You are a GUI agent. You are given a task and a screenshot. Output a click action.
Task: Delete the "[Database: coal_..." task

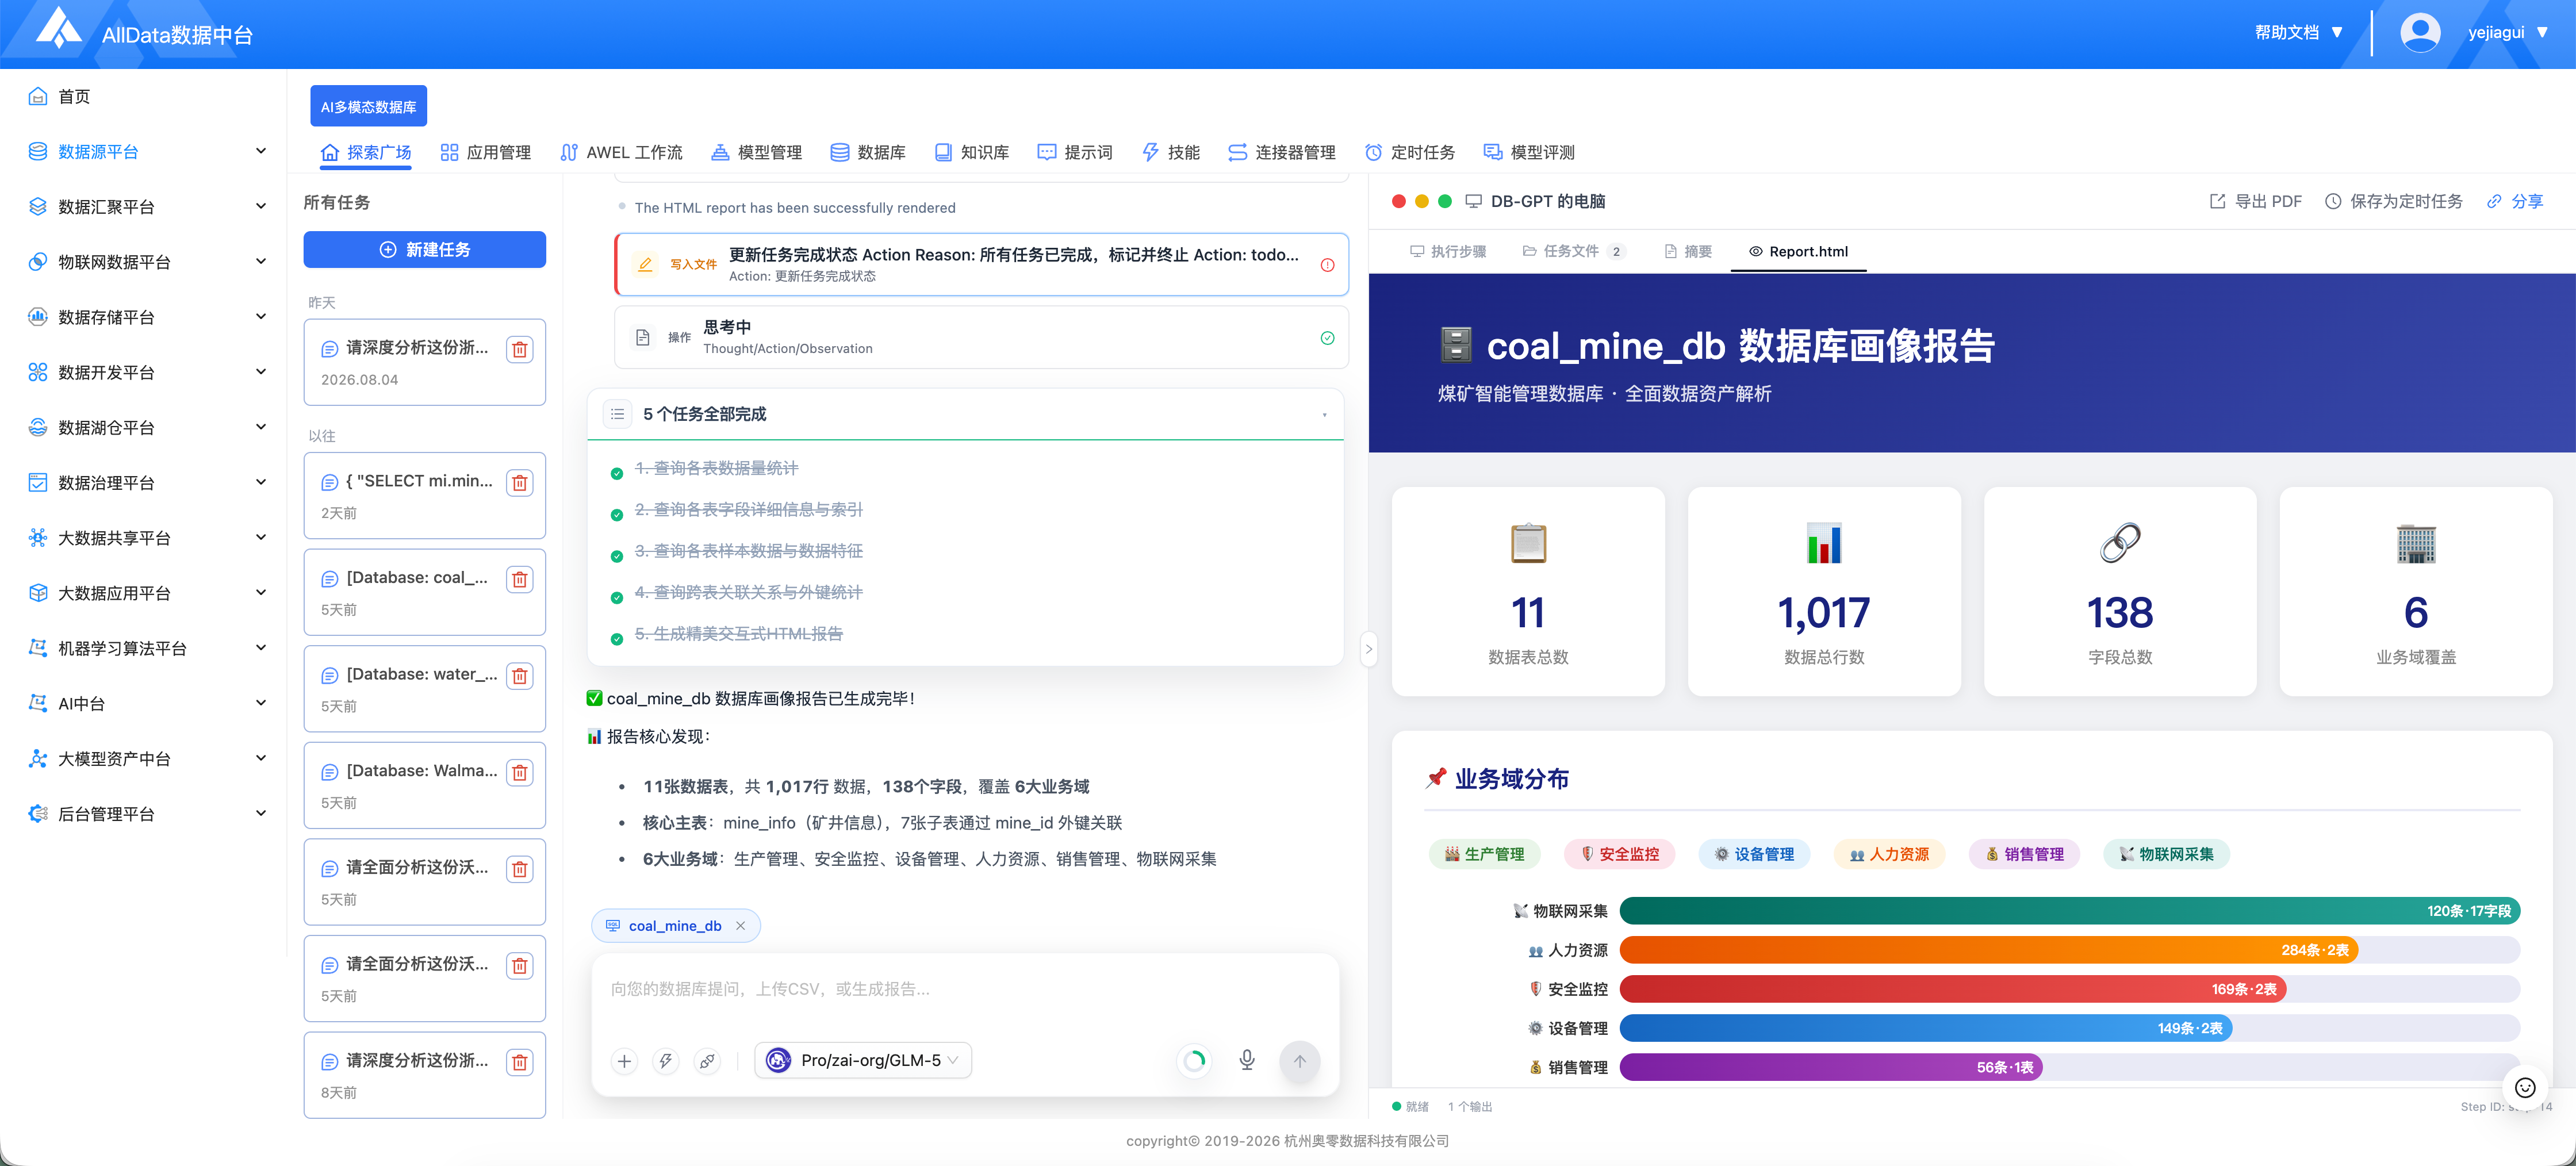519,579
